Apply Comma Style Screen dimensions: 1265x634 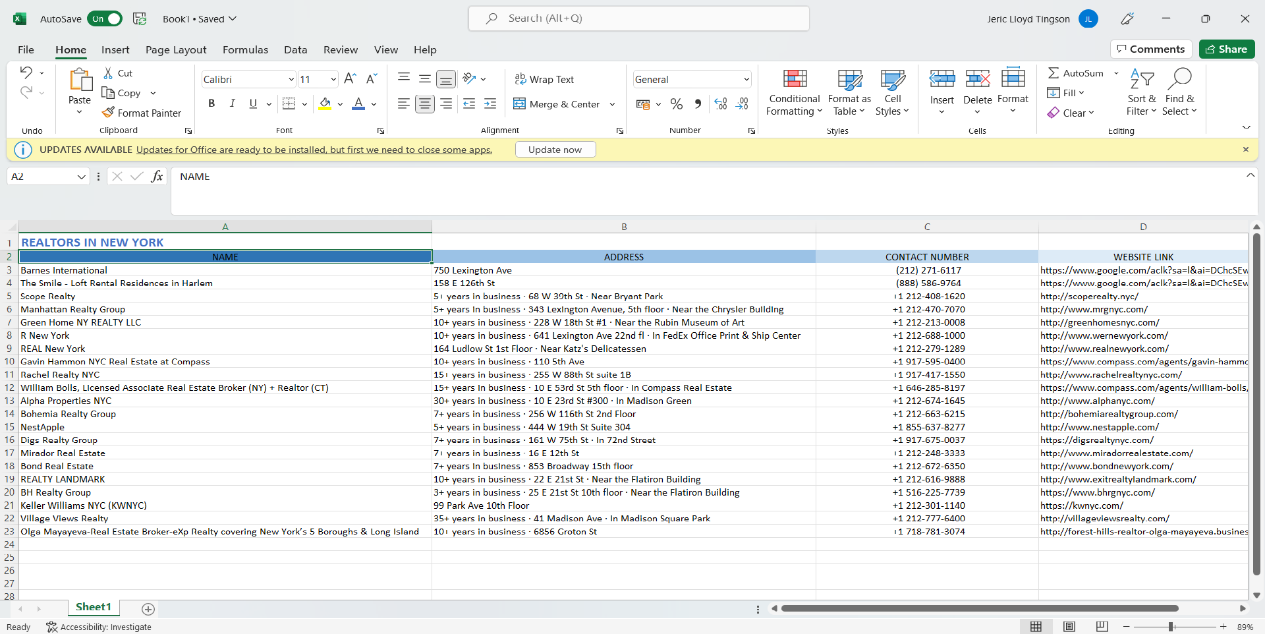pos(698,103)
